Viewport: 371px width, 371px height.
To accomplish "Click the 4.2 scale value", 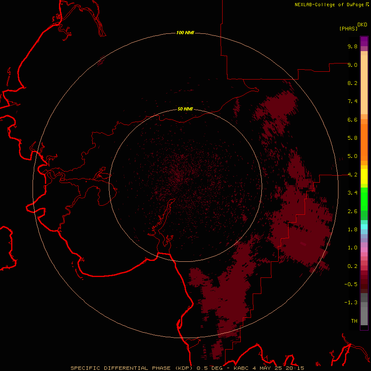I will point(352,175).
